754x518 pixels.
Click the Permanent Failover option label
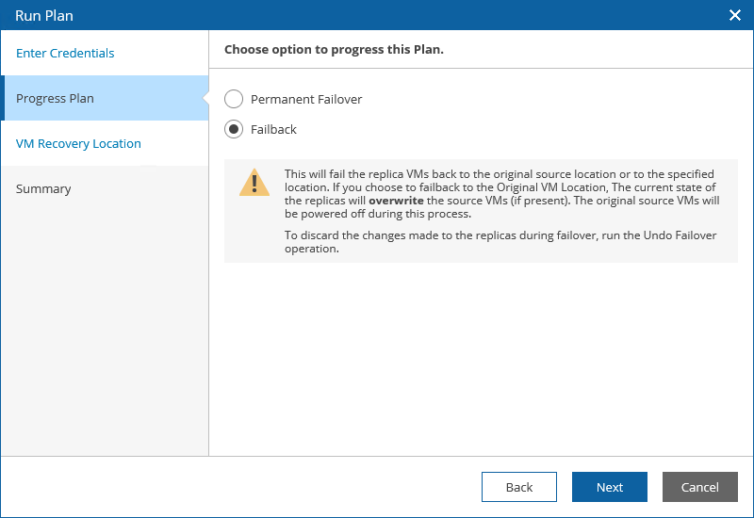(306, 99)
